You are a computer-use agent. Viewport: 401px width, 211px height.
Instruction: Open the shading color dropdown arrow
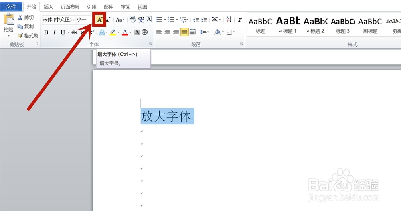(x=223, y=32)
